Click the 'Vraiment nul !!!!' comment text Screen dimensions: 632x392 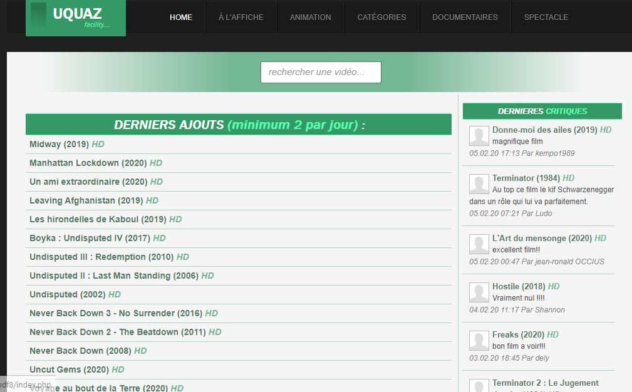point(519,298)
